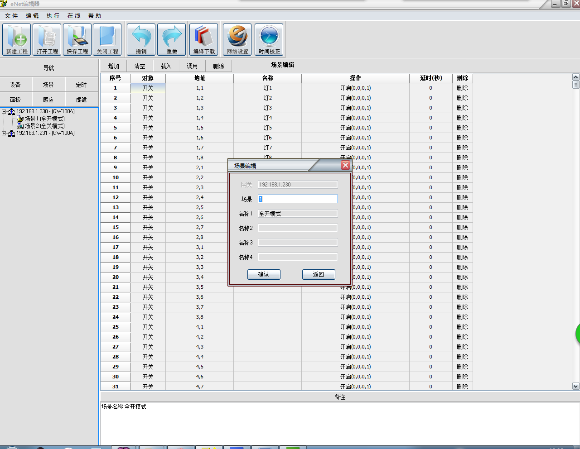Click the 场景 number input field
580x449 pixels.
click(x=298, y=199)
